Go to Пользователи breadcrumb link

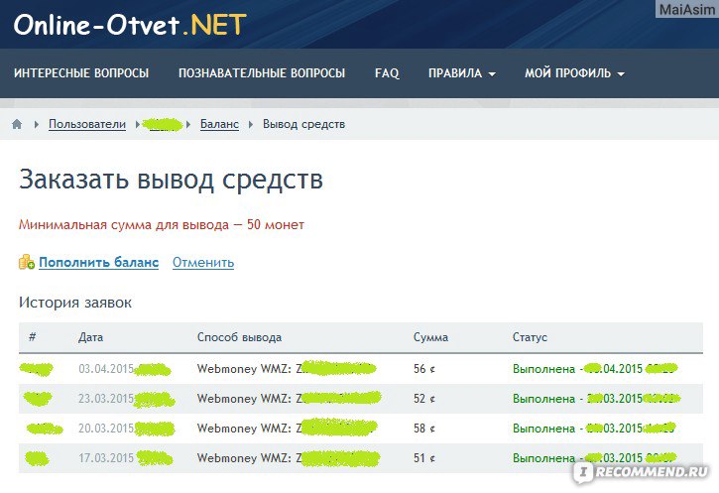(x=87, y=124)
